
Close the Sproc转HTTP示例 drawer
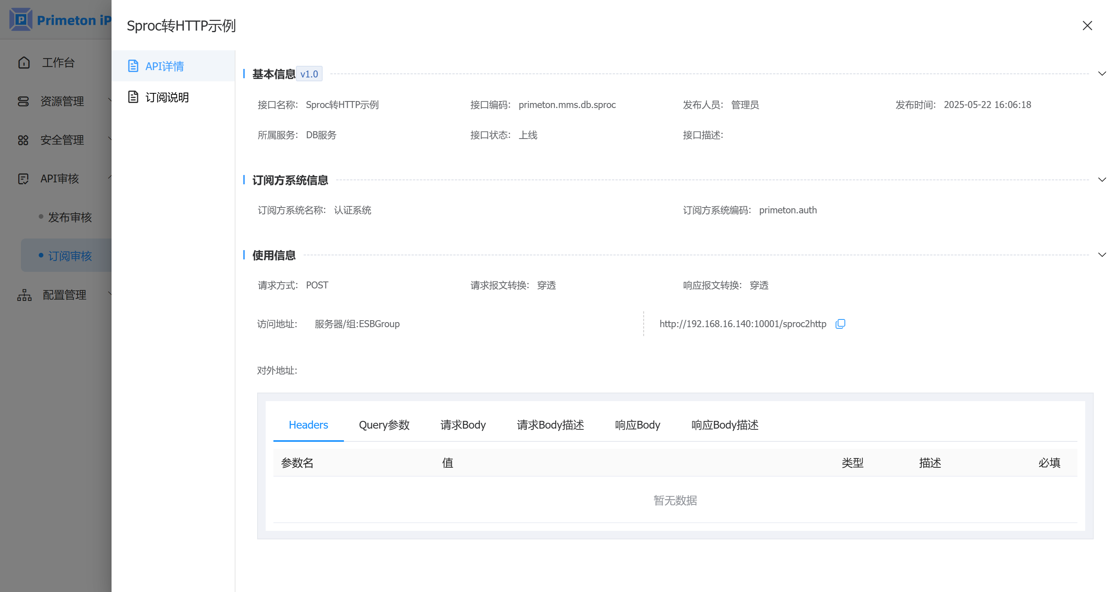[x=1087, y=26]
